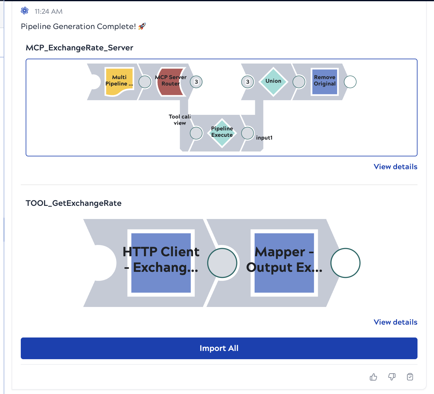
Task: Select the Pipeline Execute snap
Action: click(x=222, y=133)
